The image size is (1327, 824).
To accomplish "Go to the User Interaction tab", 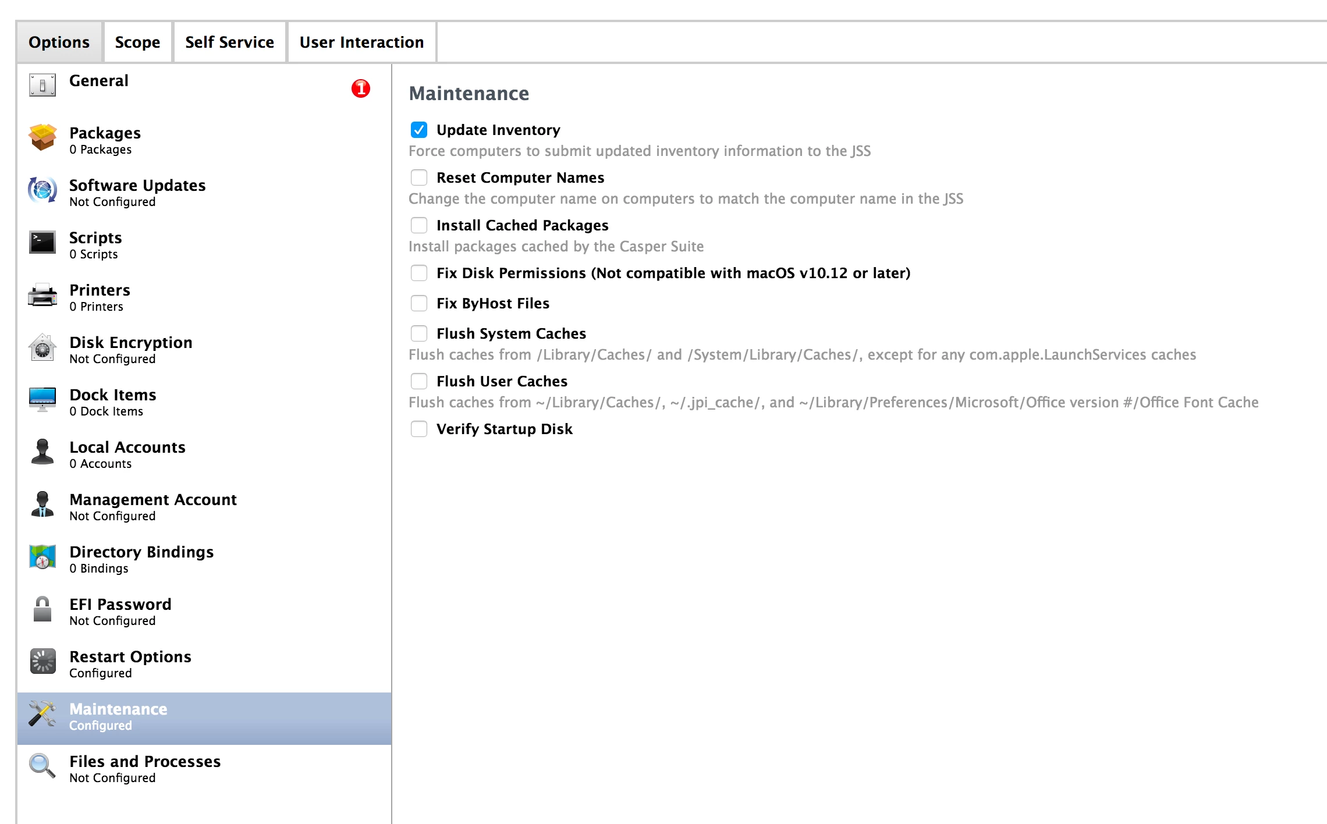I will (361, 42).
